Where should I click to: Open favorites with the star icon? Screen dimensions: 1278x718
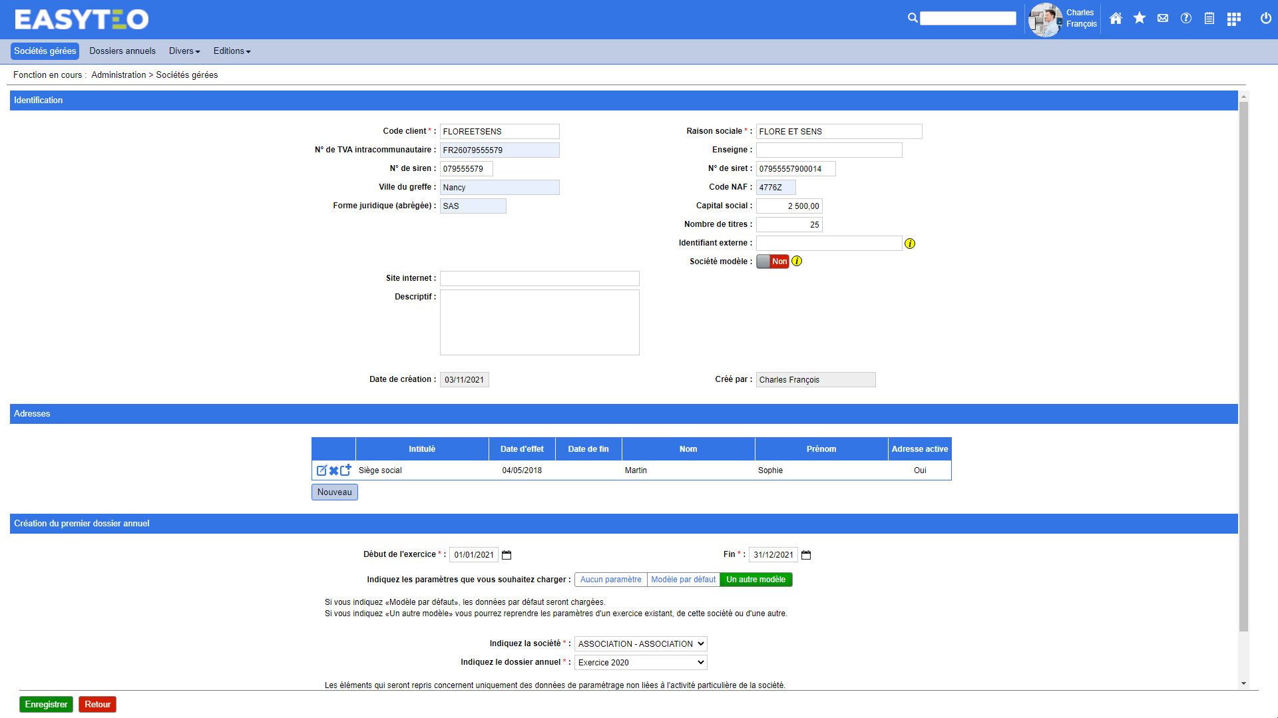point(1139,19)
